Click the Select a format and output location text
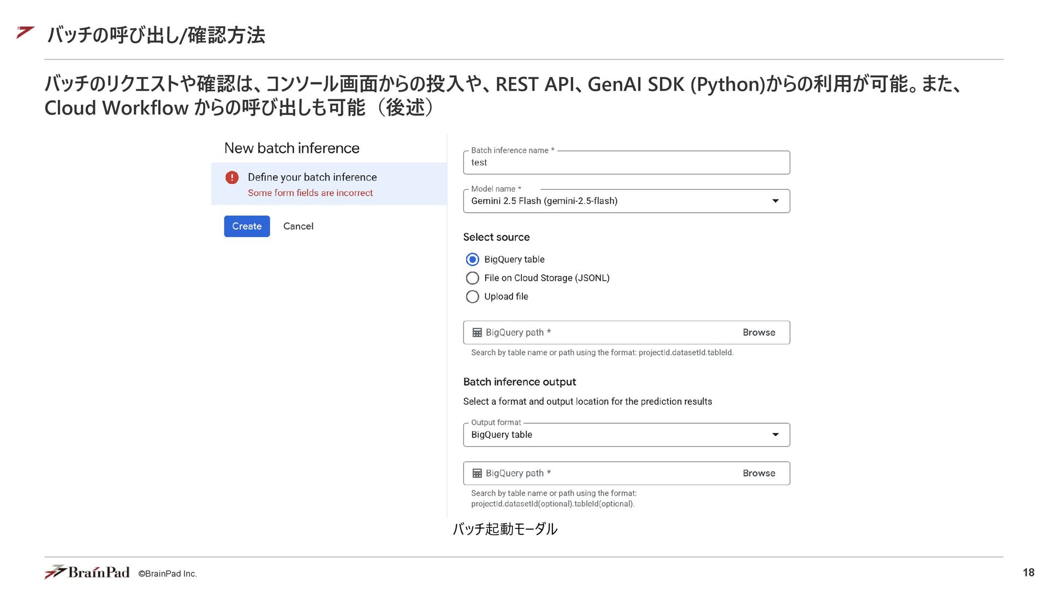This screenshot has height=589, width=1048. (588, 401)
